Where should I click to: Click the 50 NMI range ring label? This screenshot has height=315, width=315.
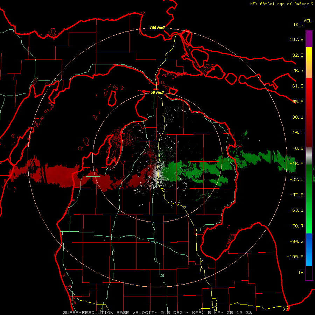click(157, 92)
